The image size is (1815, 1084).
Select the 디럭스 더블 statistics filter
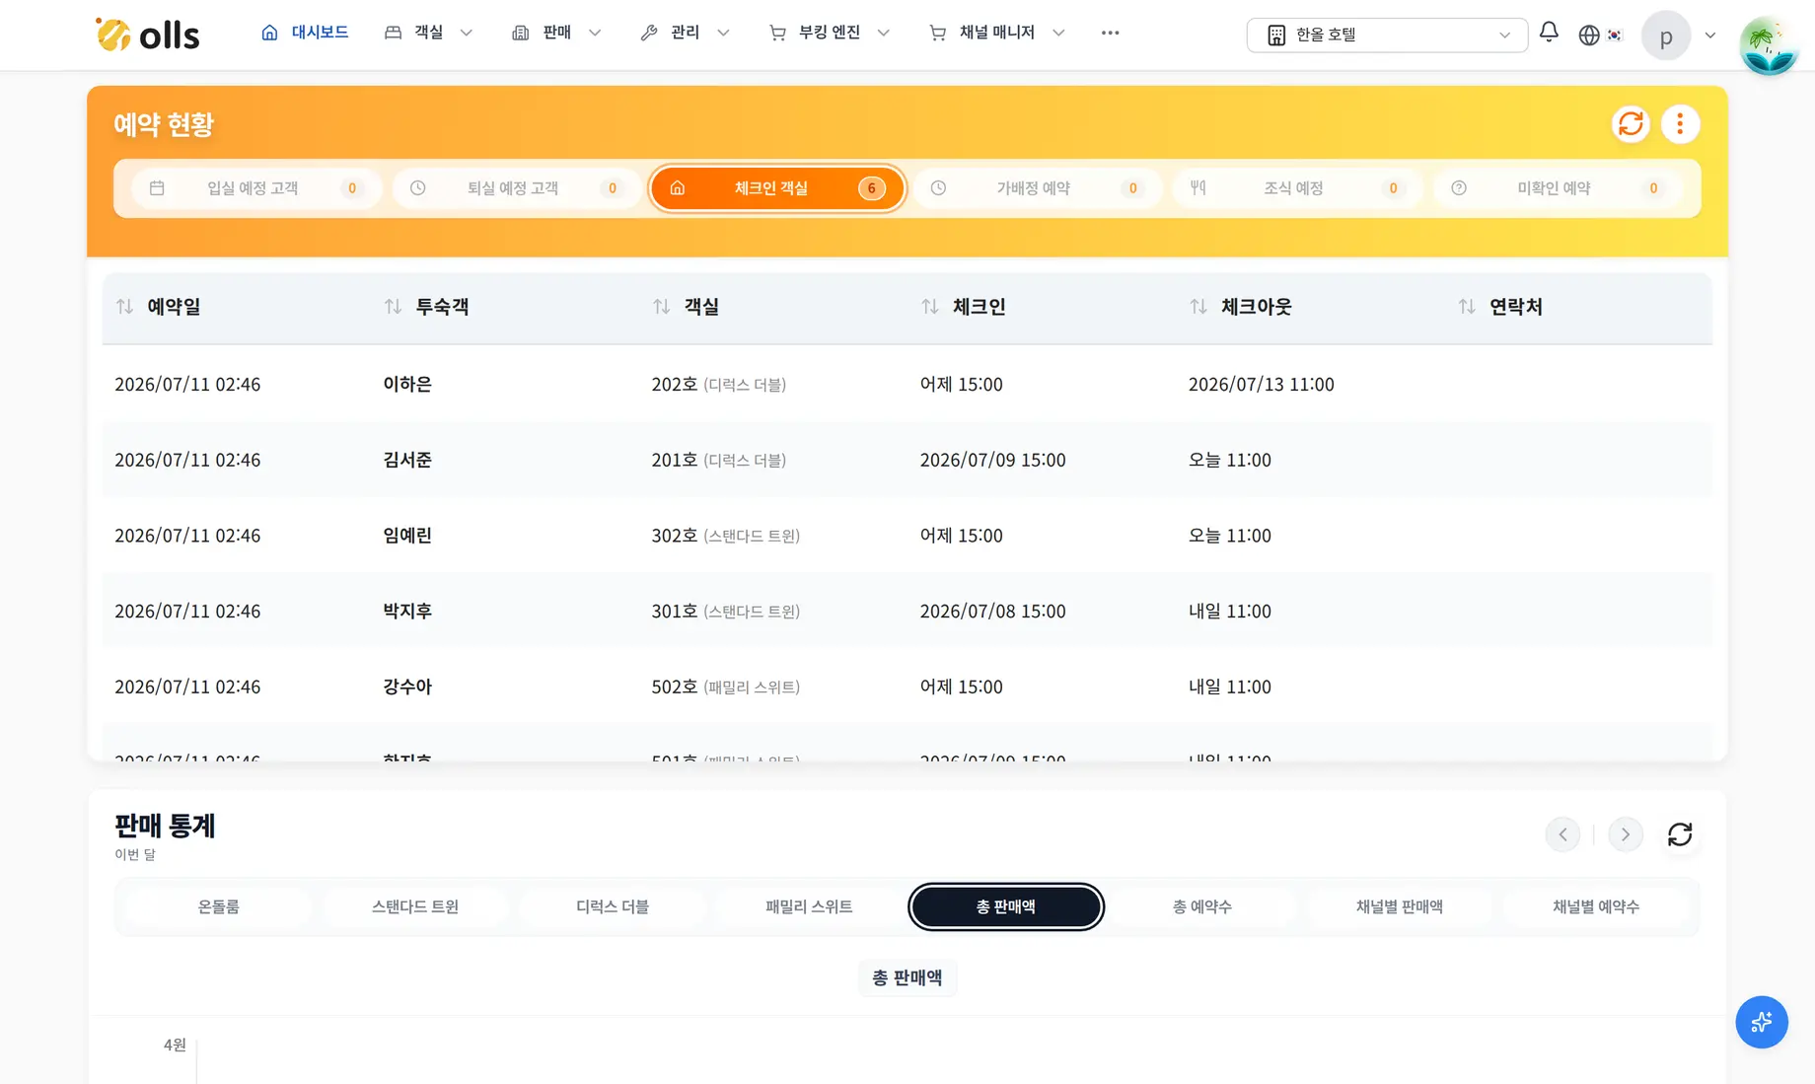pos(613,906)
